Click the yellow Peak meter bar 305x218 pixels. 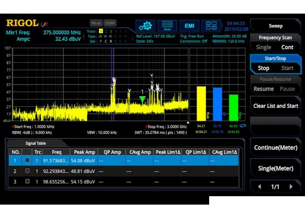click(x=201, y=103)
